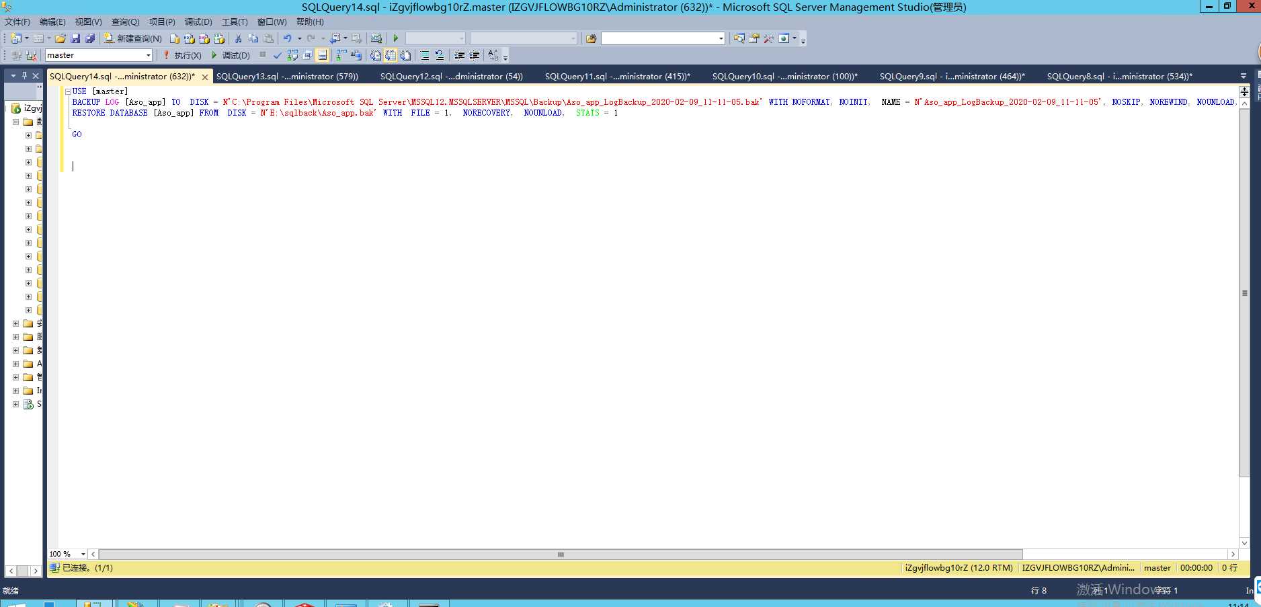Switch to the SQLQuery10.sql tab
1261x607 pixels.
click(x=785, y=77)
